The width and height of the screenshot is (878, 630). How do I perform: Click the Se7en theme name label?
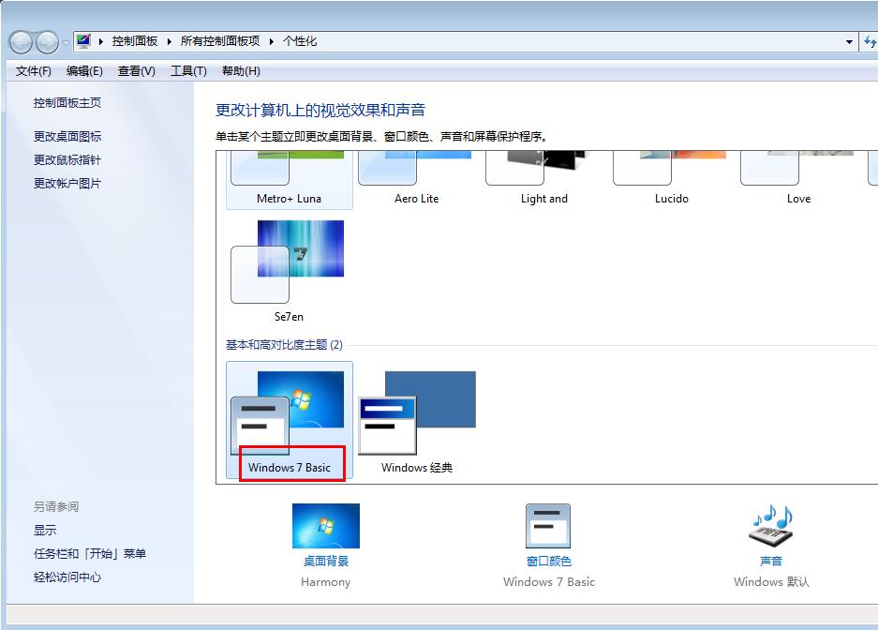click(x=289, y=317)
